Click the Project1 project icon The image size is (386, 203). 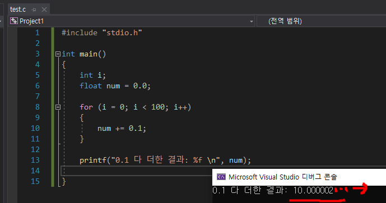coord(14,21)
